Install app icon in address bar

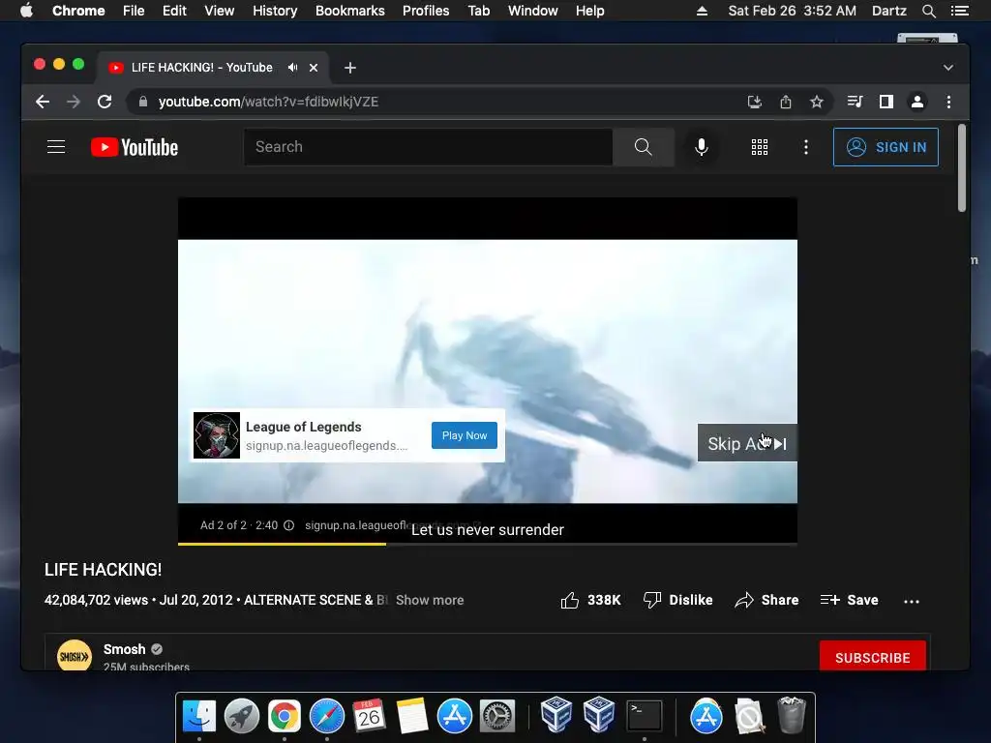click(x=754, y=102)
